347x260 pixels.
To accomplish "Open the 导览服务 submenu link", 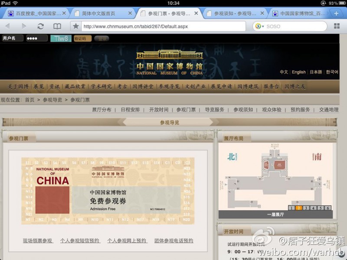I will (x=214, y=110).
